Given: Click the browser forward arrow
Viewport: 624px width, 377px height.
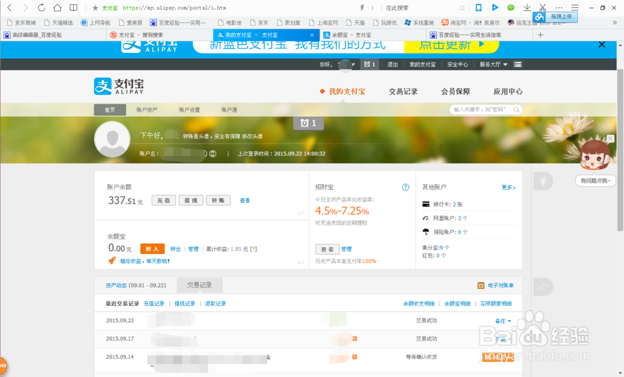Looking at the screenshot, I should click(x=26, y=7).
